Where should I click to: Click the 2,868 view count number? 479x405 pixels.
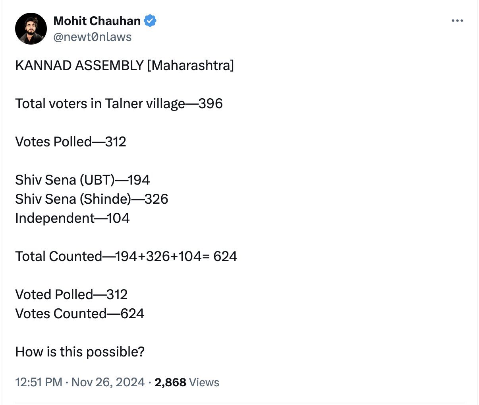click(170, 382)
